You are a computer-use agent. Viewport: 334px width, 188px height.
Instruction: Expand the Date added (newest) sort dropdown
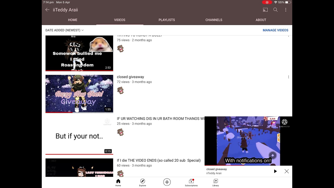click(64, 30)
